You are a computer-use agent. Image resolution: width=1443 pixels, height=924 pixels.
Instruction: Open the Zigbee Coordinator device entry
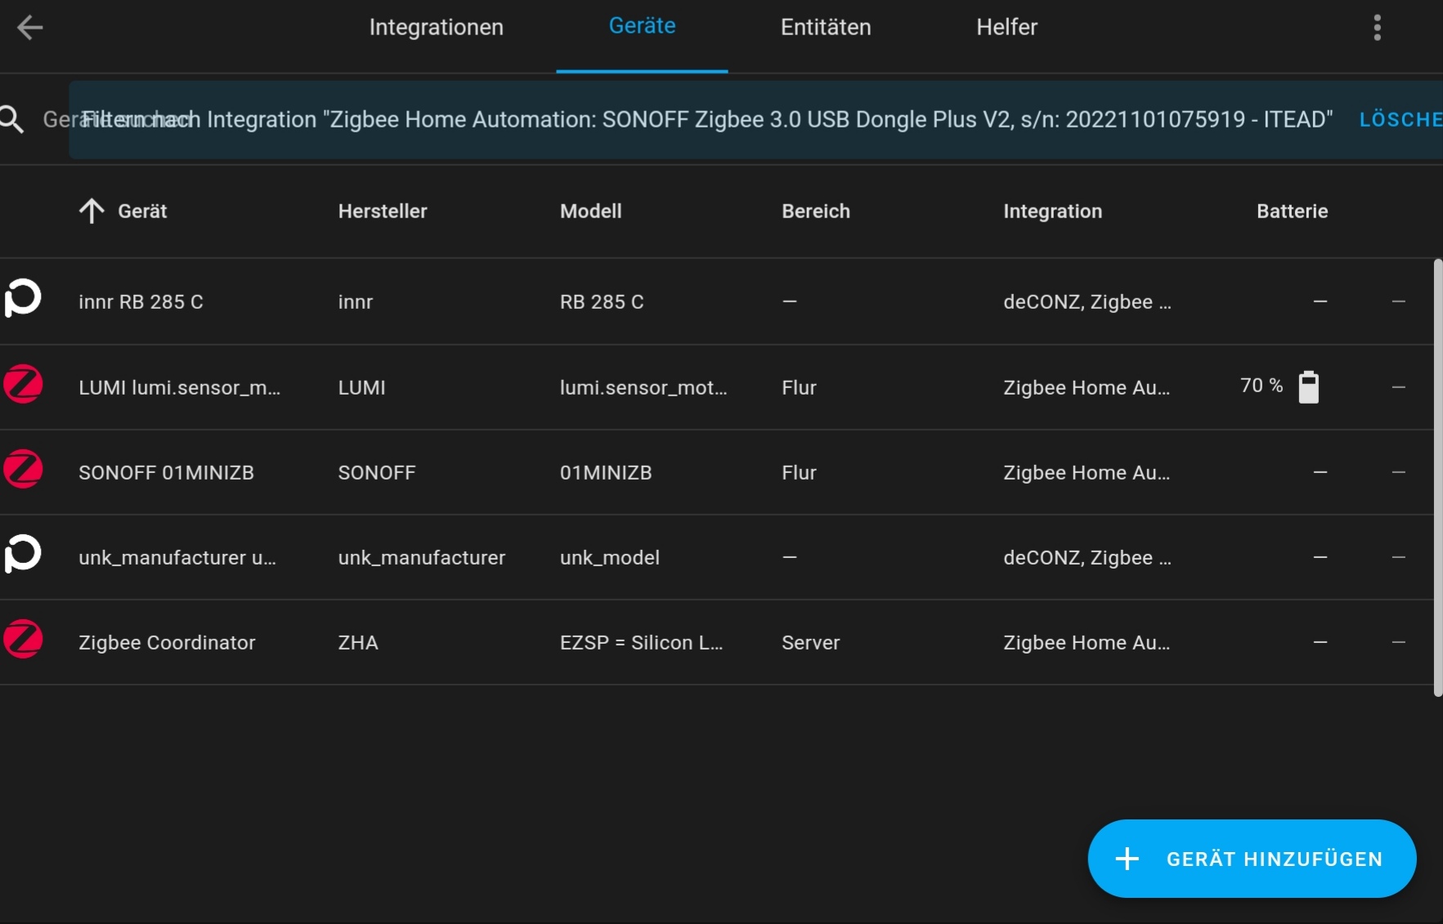(167, 643)
